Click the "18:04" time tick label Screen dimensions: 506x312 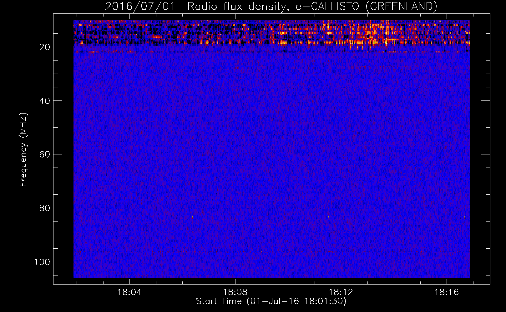(129, 292)
